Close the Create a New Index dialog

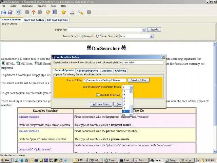(163, 57)
